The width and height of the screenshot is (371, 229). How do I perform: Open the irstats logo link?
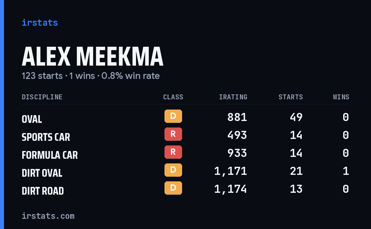click(x=40, y=23)
